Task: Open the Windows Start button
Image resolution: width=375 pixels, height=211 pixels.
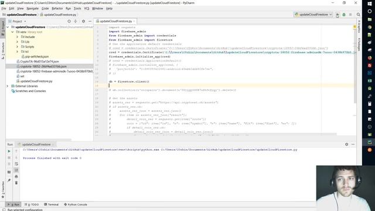Action: [370, 4]
